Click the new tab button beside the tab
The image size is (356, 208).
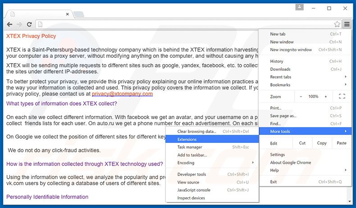coord(78,14)
